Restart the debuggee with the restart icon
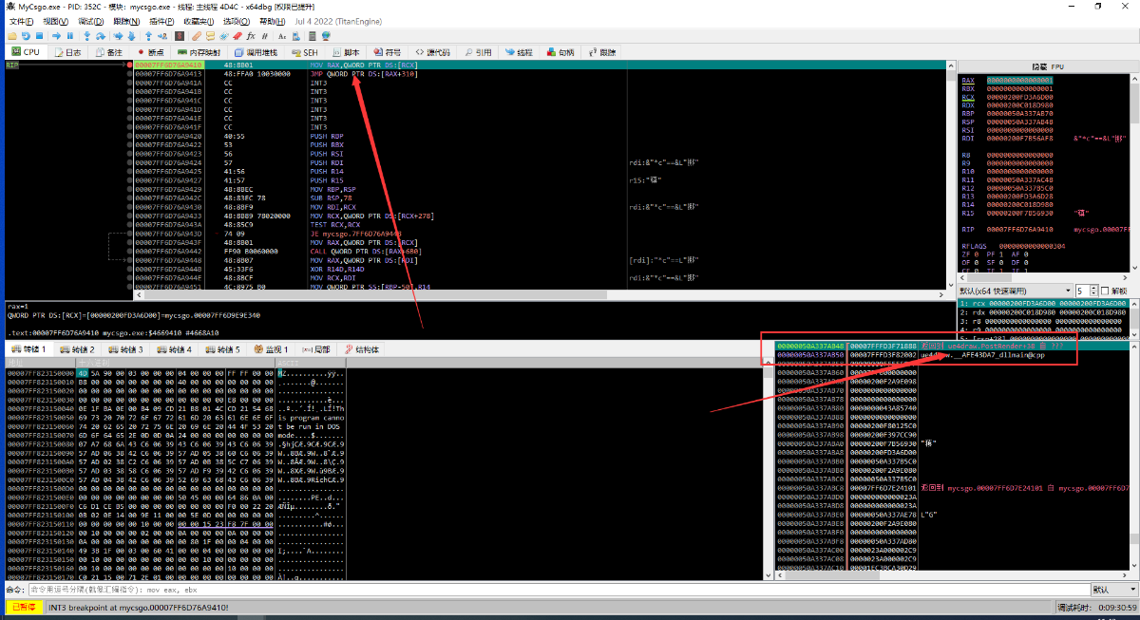 [26, 35]
